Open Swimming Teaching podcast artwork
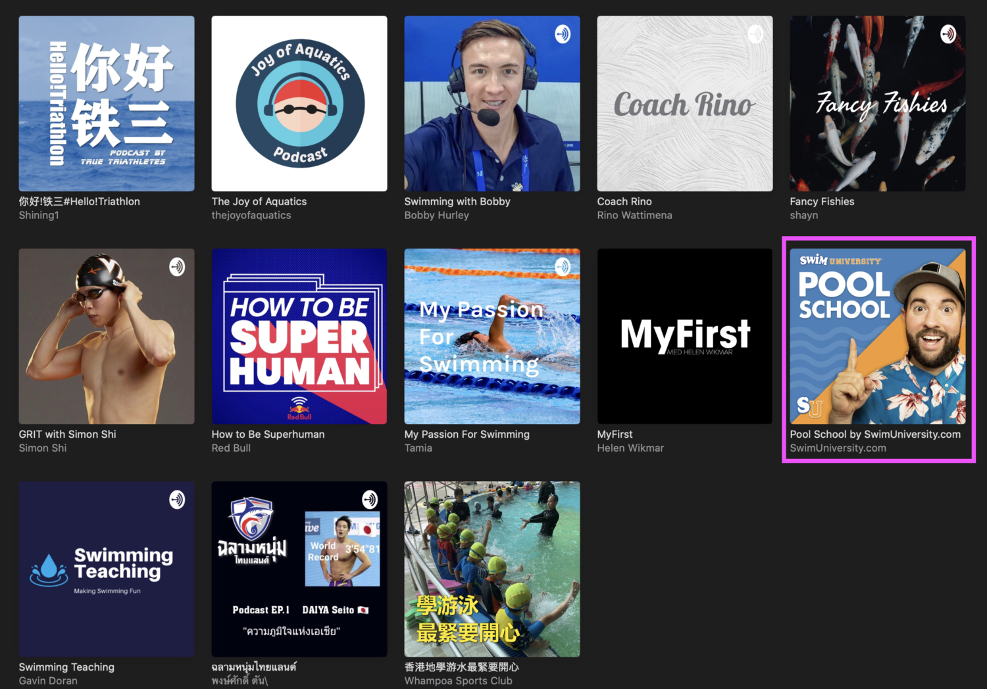987x689 pixels. [107, 569]
